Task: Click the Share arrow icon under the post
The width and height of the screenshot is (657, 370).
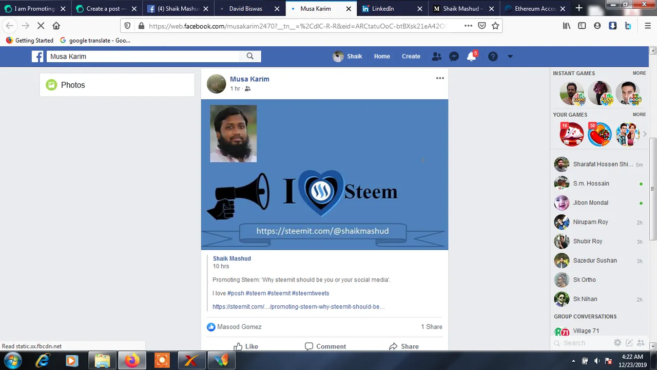Action: (x=393, y=347)
